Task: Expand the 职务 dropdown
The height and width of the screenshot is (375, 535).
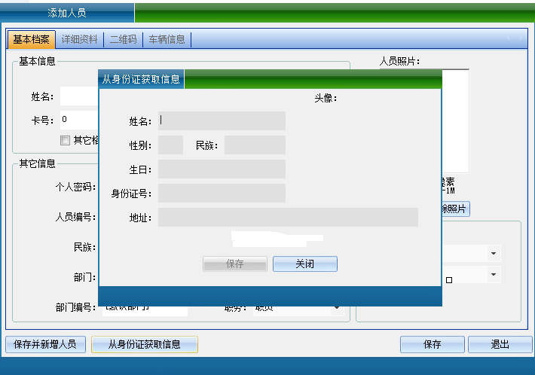Action: (336, 307)
